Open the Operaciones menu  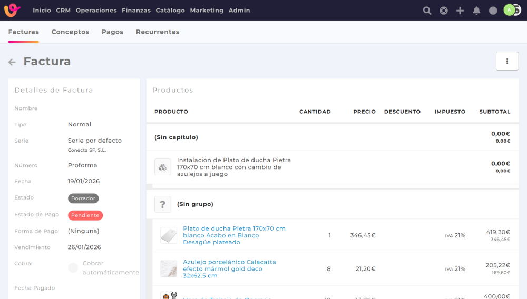point(96,11)
